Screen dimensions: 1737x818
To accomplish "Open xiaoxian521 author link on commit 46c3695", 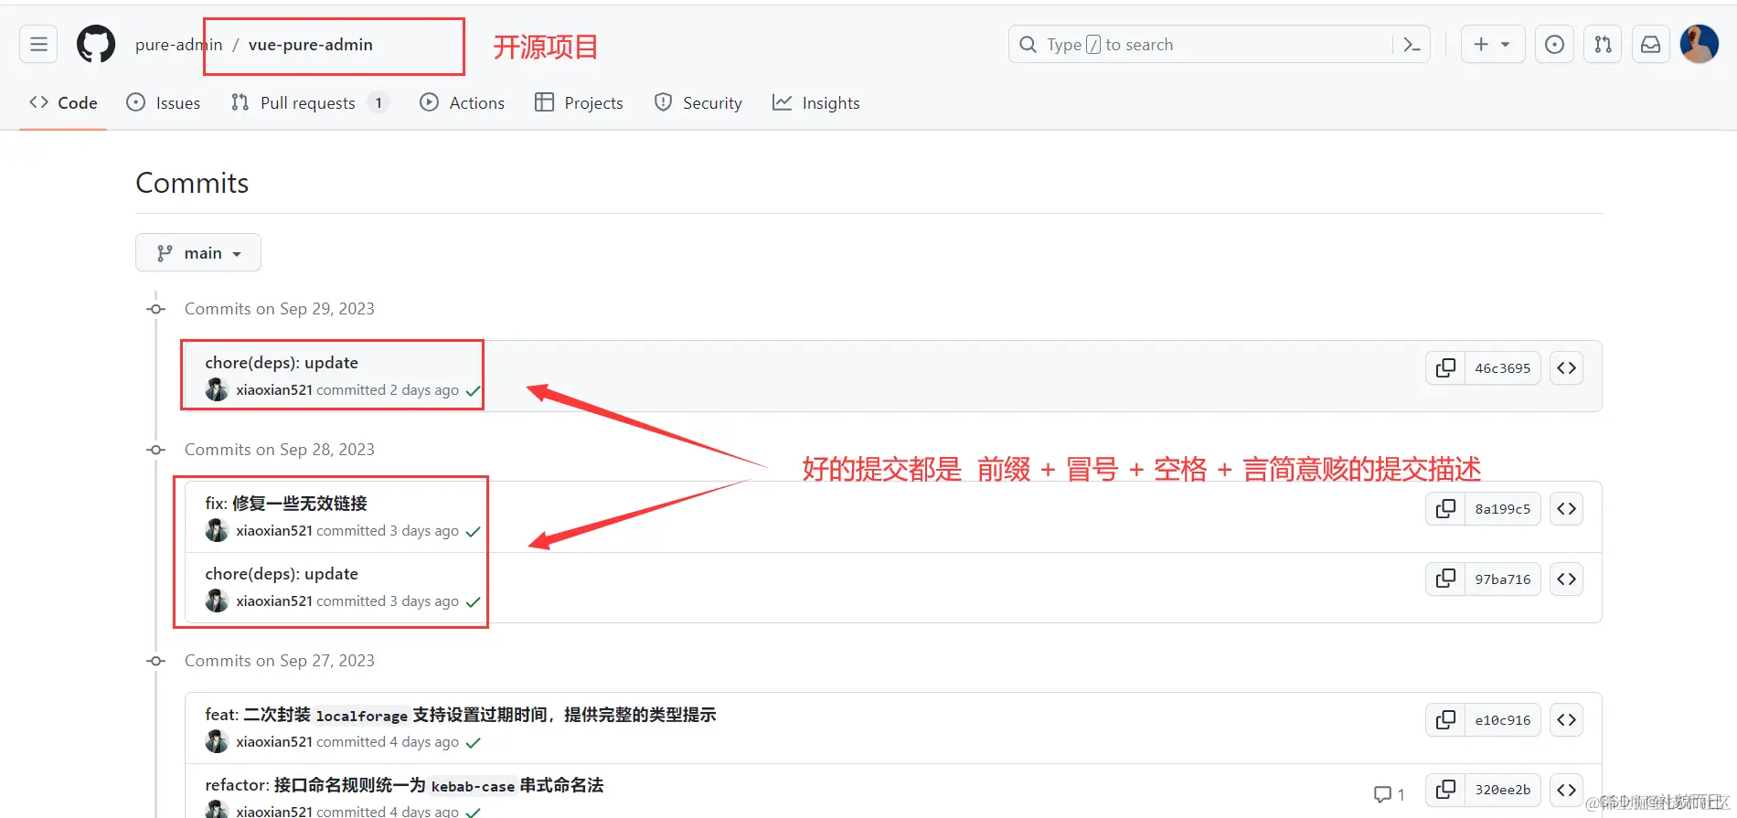I will click(x=274, y=389).
